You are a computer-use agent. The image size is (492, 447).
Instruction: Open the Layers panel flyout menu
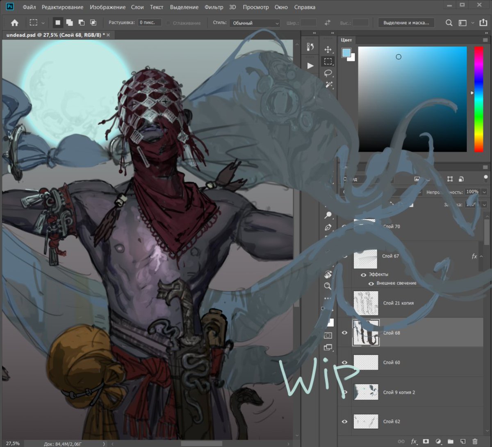tap(485, 168)
